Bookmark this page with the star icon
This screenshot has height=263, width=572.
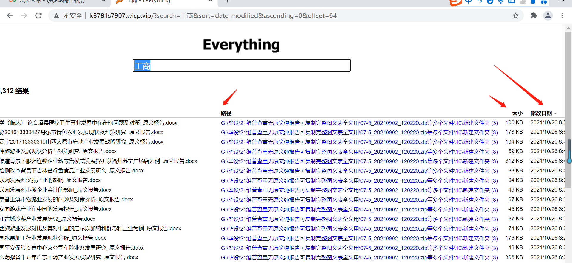tap(516, 15)
